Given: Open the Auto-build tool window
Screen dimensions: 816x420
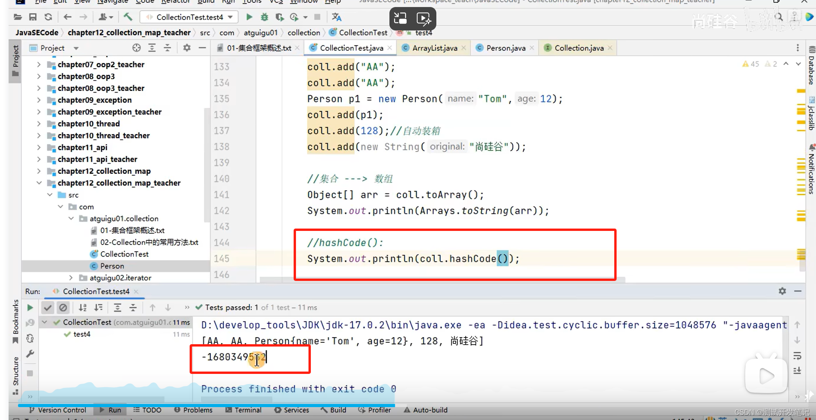Looking at the screenshot, I should pos(425,410).
